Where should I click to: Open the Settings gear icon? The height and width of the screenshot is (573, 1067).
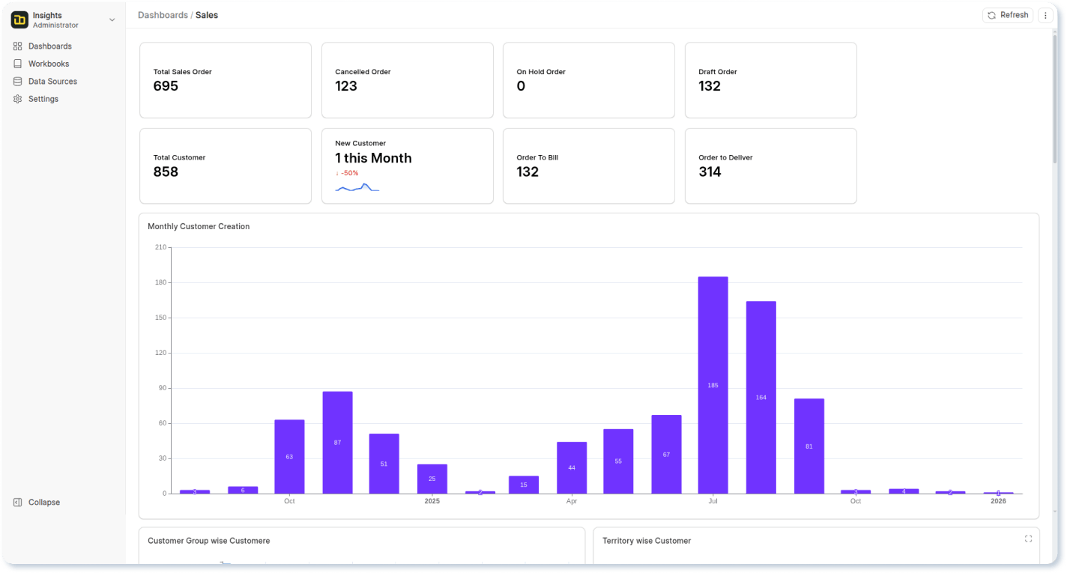click(x=18, y=99)
